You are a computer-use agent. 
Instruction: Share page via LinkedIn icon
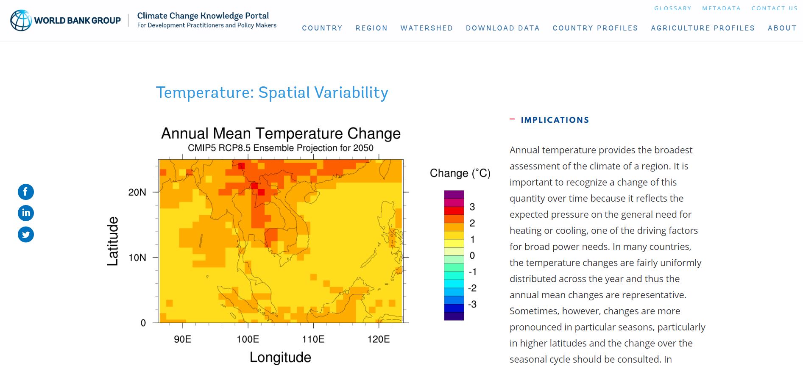pyautogui.click(x=26, y=213)
